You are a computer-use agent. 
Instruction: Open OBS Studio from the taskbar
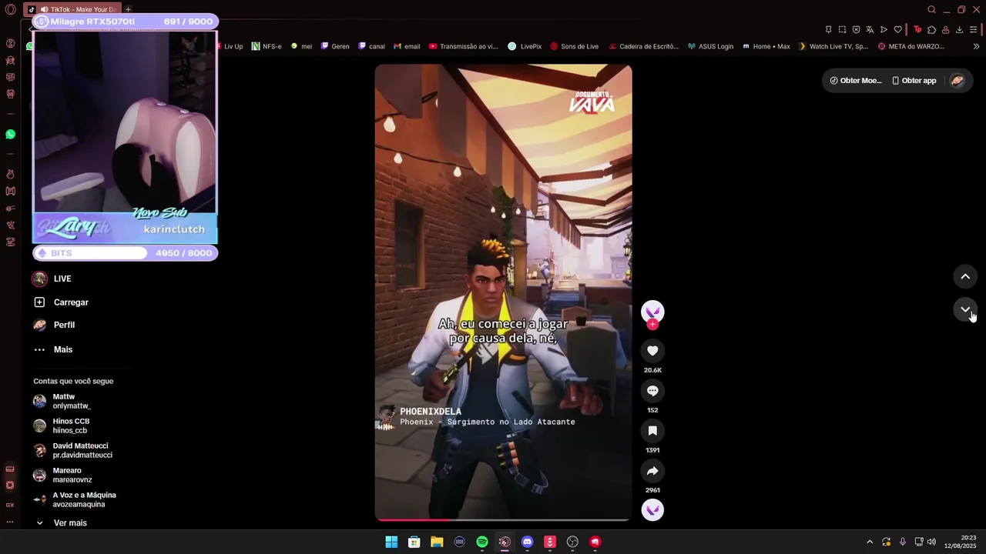coord(572,542)
